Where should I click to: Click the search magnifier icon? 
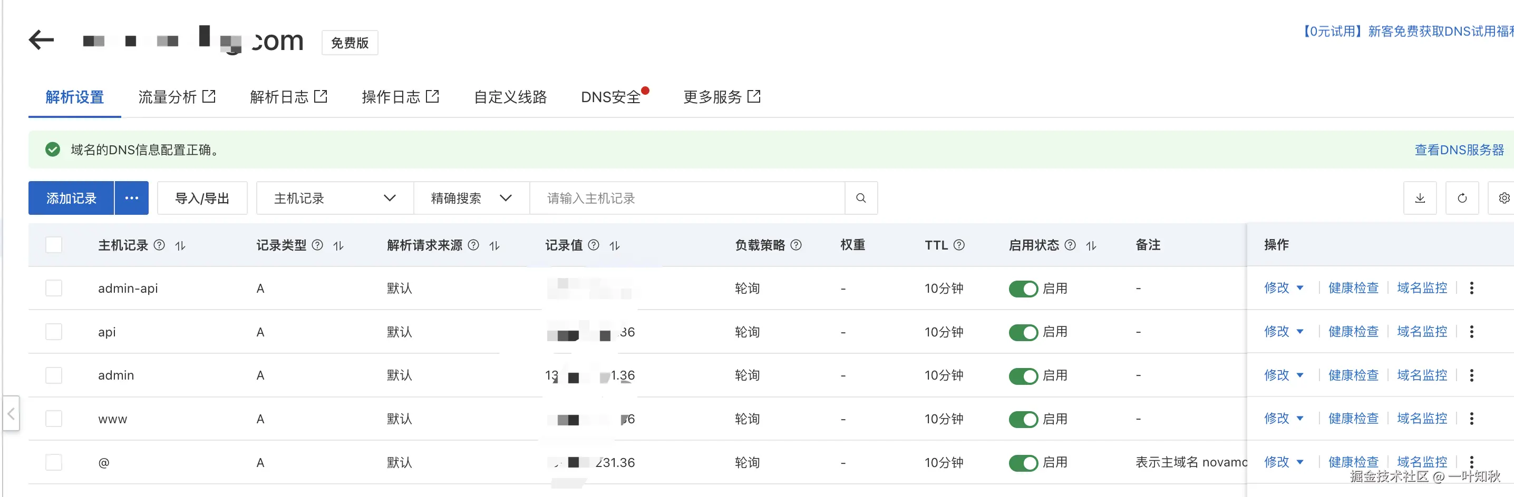(x=860, y=198)
